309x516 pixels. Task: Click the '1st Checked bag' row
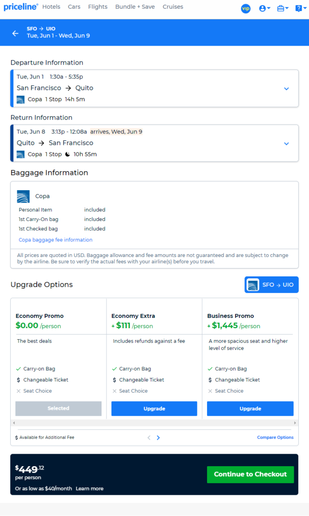(62, 229)
